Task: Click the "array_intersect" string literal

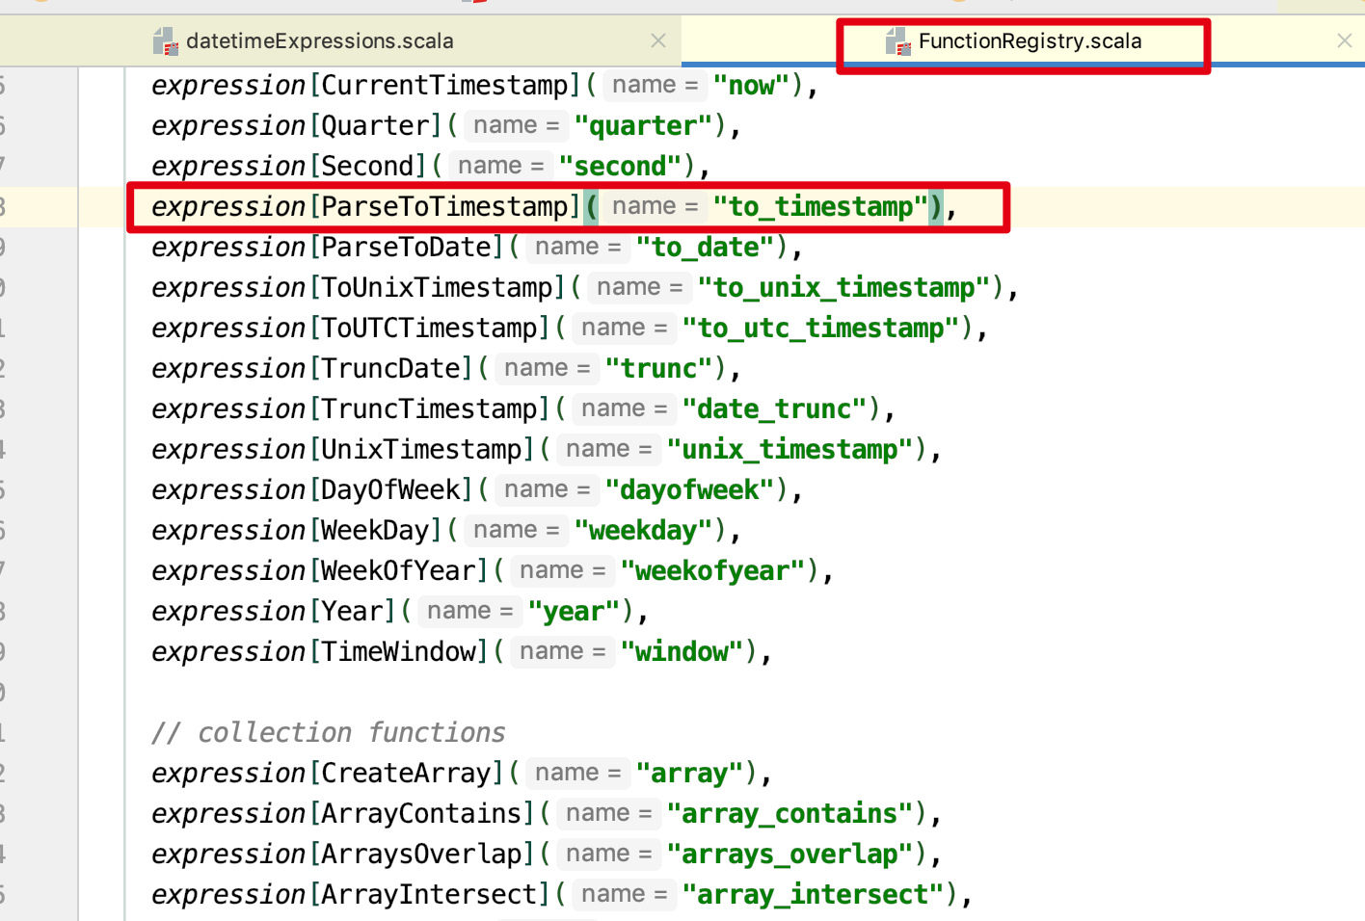Action: [820, 894]
